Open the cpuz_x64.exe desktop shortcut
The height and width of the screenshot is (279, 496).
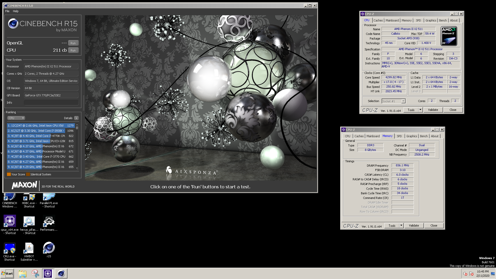[x=10, y=224]
